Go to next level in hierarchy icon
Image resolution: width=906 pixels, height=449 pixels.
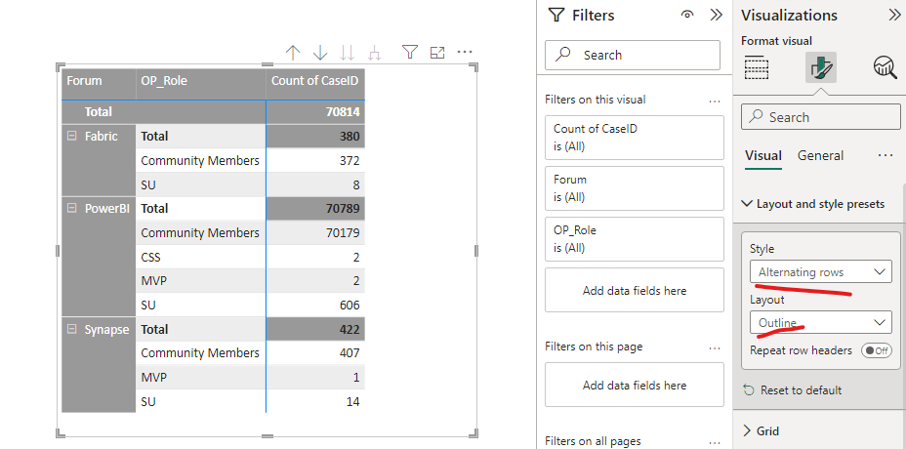tap(348, 53)
